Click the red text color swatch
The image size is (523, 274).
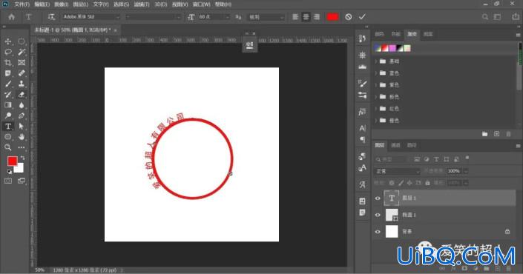point(332,17)
